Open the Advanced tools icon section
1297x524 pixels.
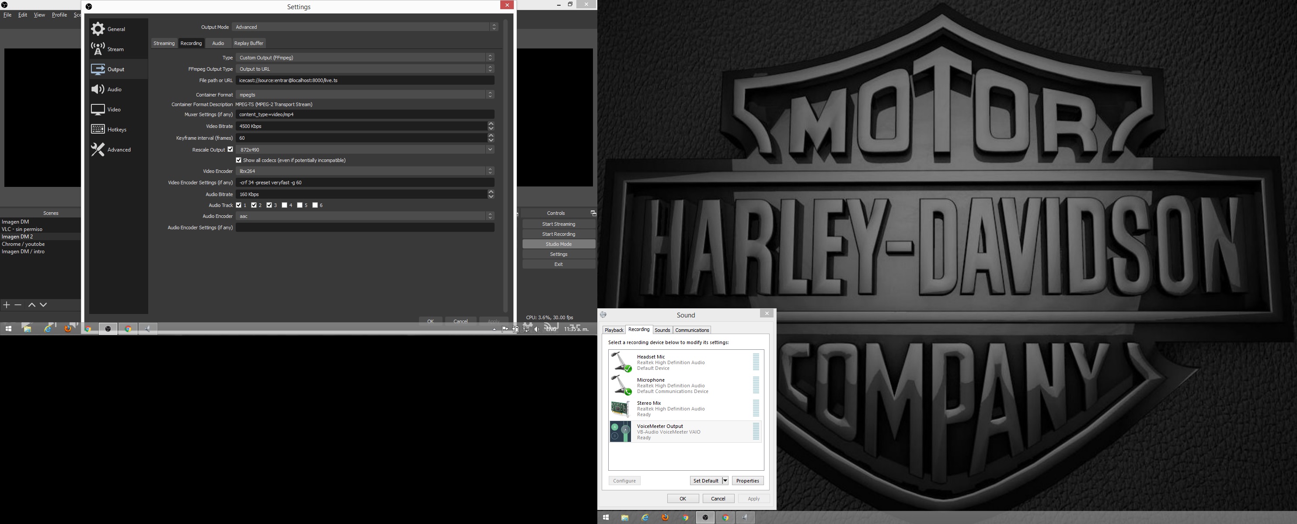(x=98, y=150)
